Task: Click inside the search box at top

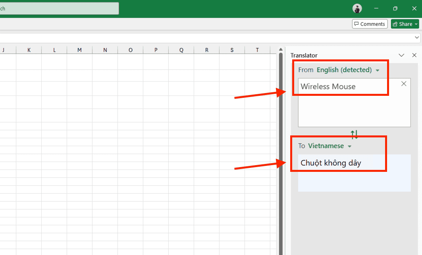Action: pyautogui.click(x=60, y=8)
